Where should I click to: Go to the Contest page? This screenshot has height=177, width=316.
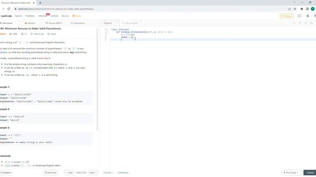54,16
